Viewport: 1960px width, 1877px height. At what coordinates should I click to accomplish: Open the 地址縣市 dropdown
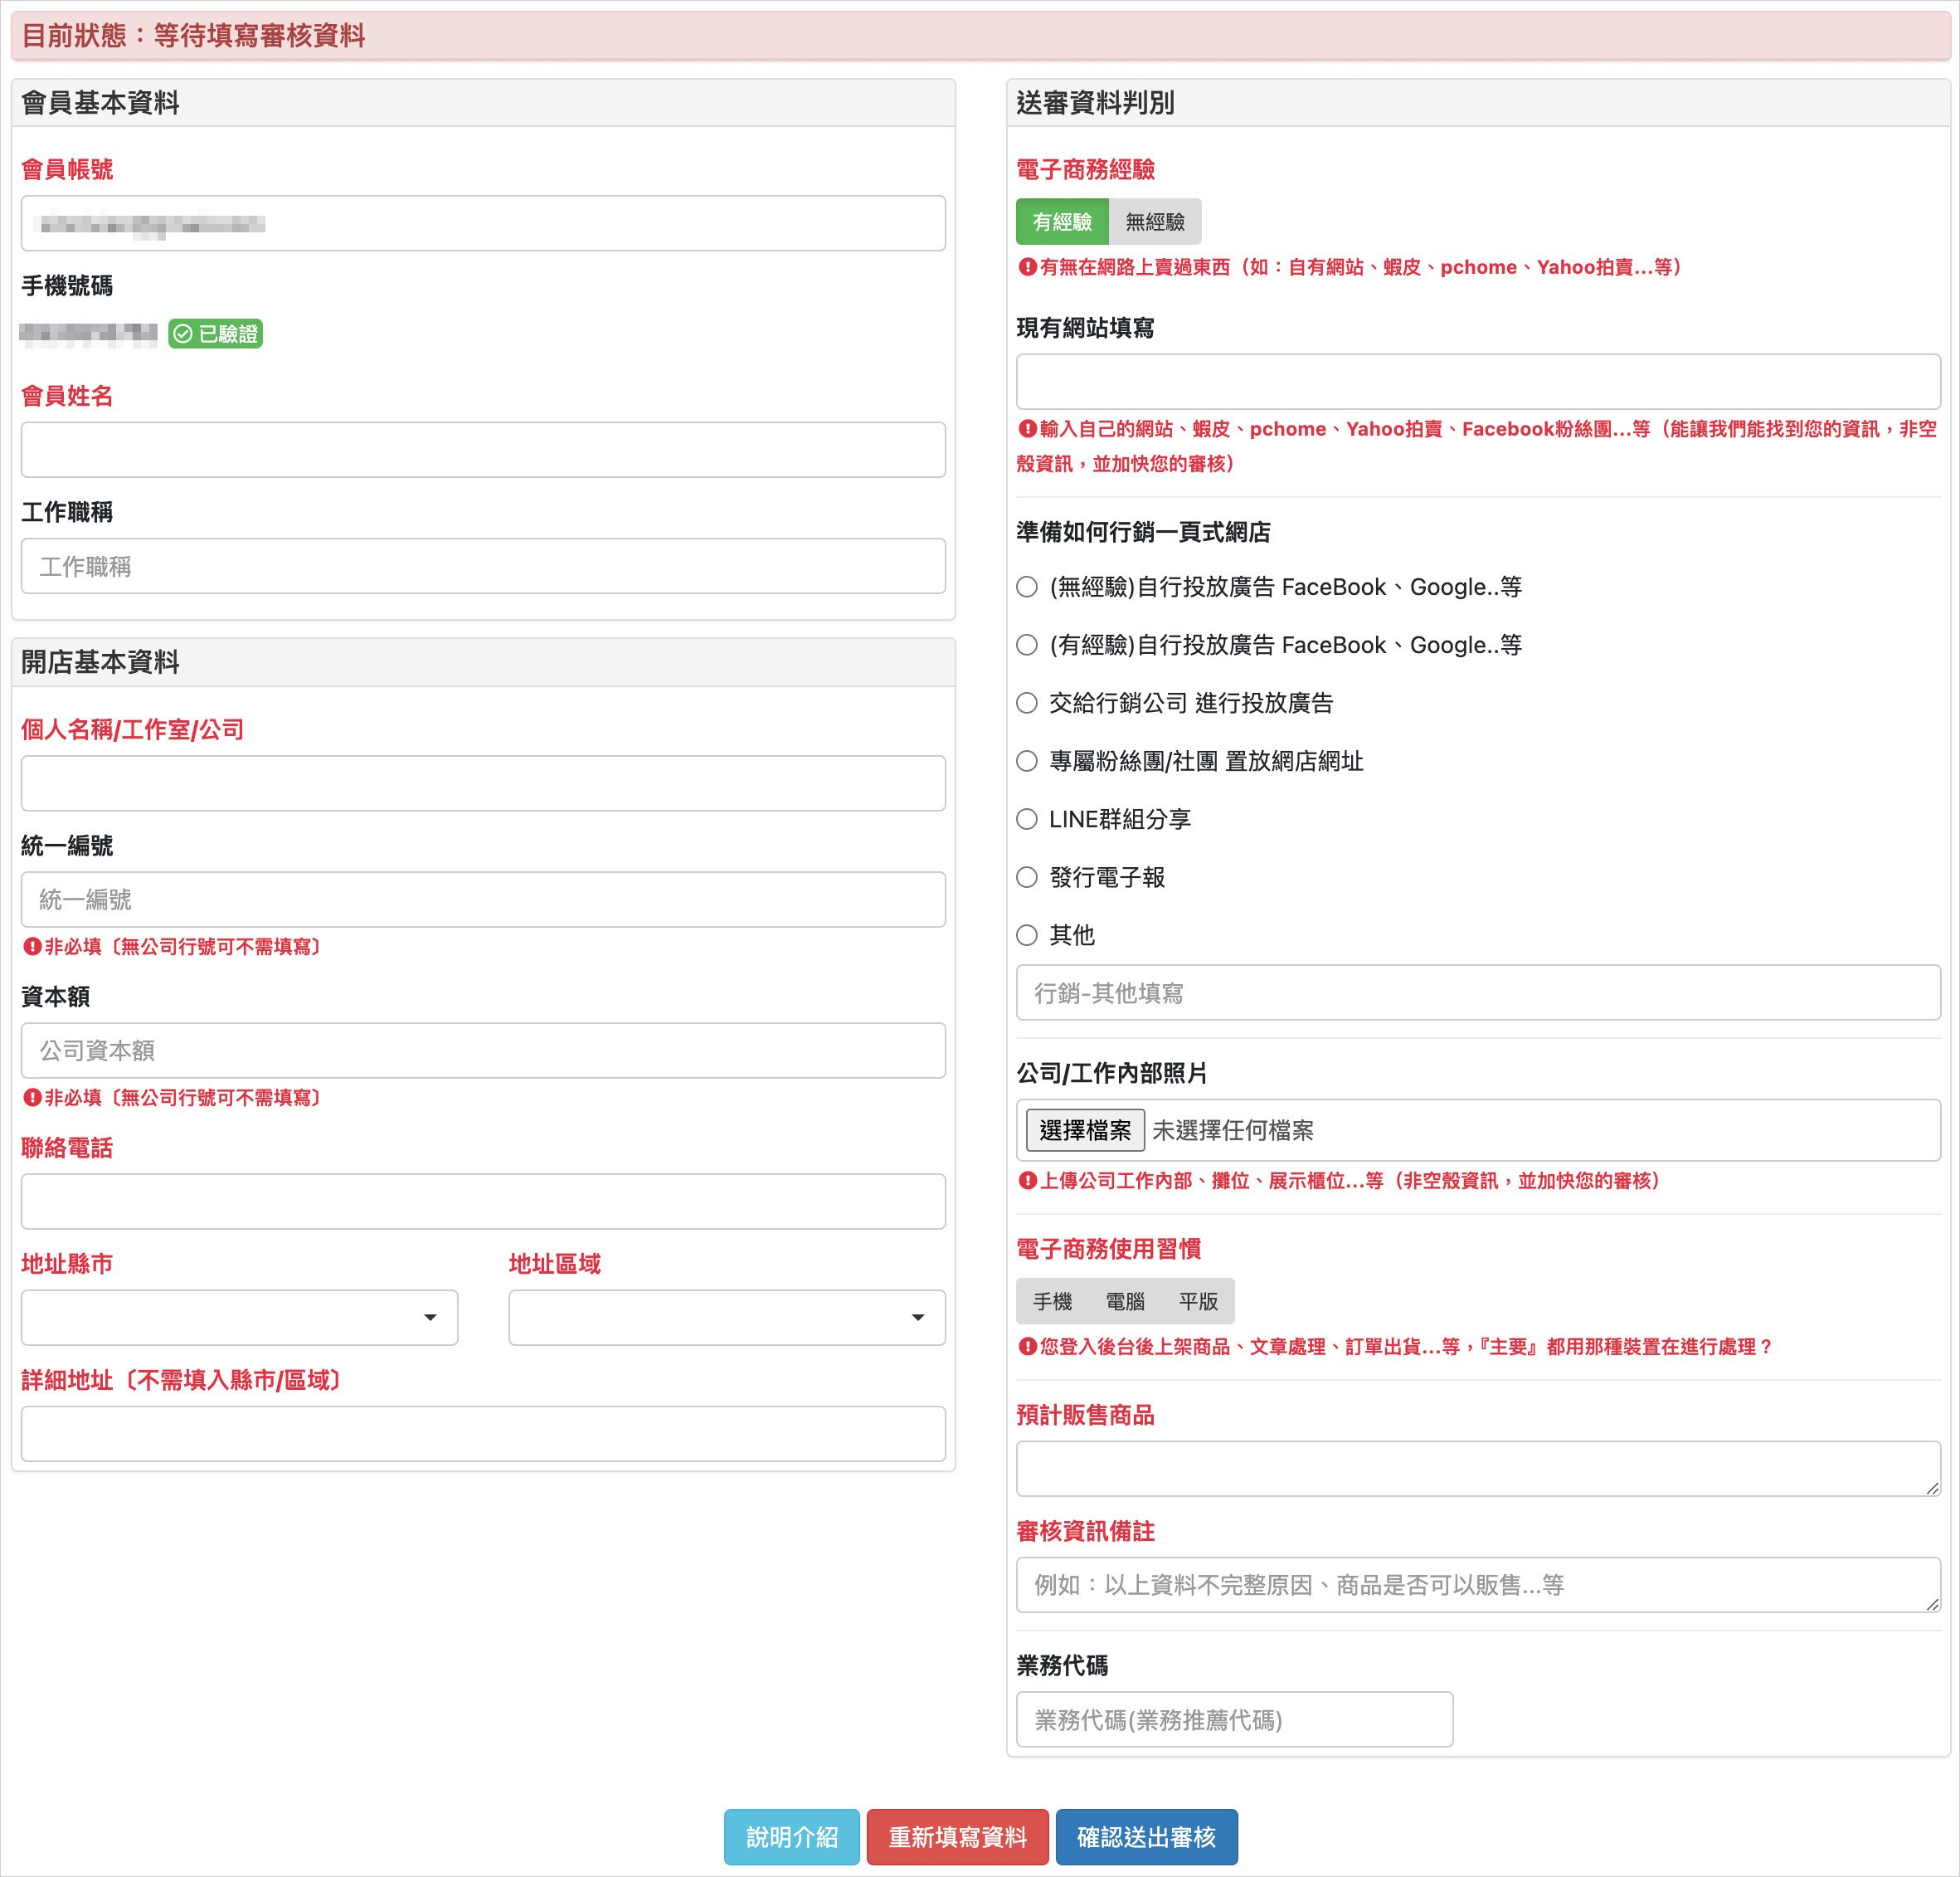coord(239,1318)
